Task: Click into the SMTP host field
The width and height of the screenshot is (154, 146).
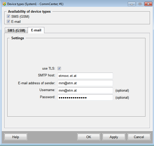Action: coord(85,76)
